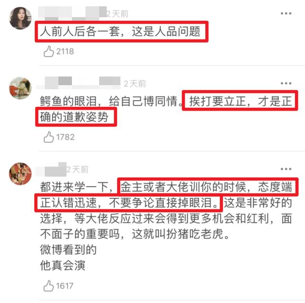Open third commenter's blurred username
Screen dimensions: 305x303
tap(51, 169)
